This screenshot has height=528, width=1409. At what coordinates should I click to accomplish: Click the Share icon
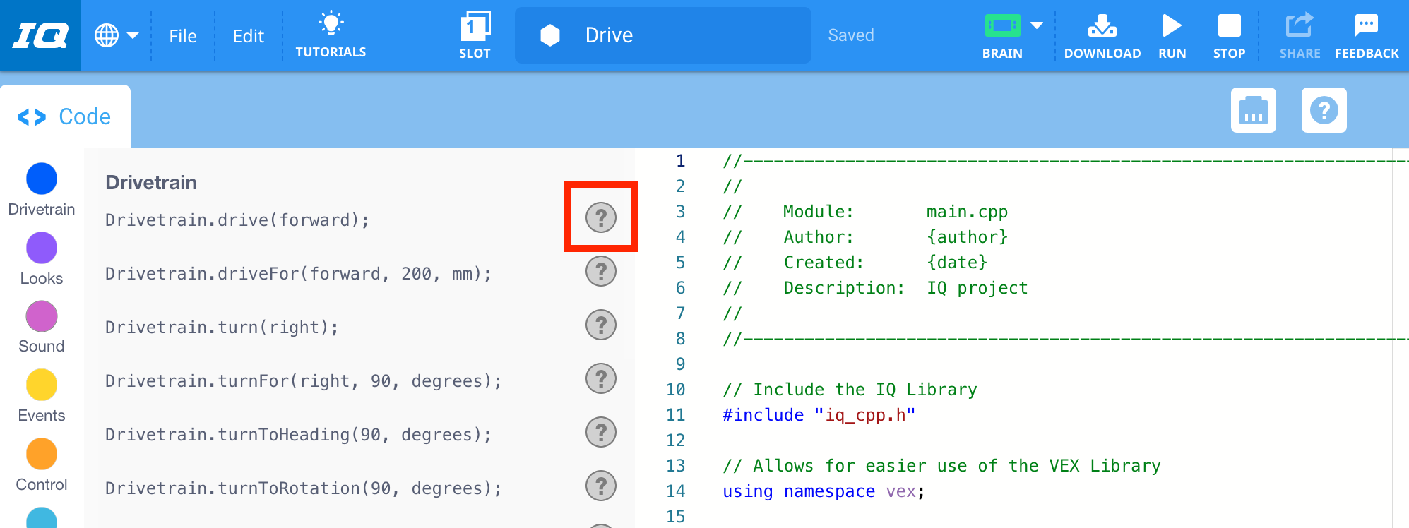pyautogui.click(x=1299, y=25)
